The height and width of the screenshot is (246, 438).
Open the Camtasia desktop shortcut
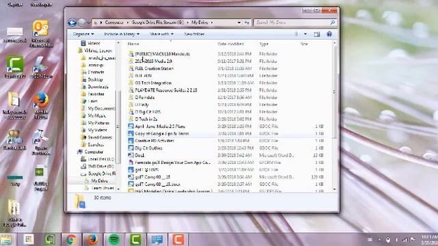click(15, 67)
